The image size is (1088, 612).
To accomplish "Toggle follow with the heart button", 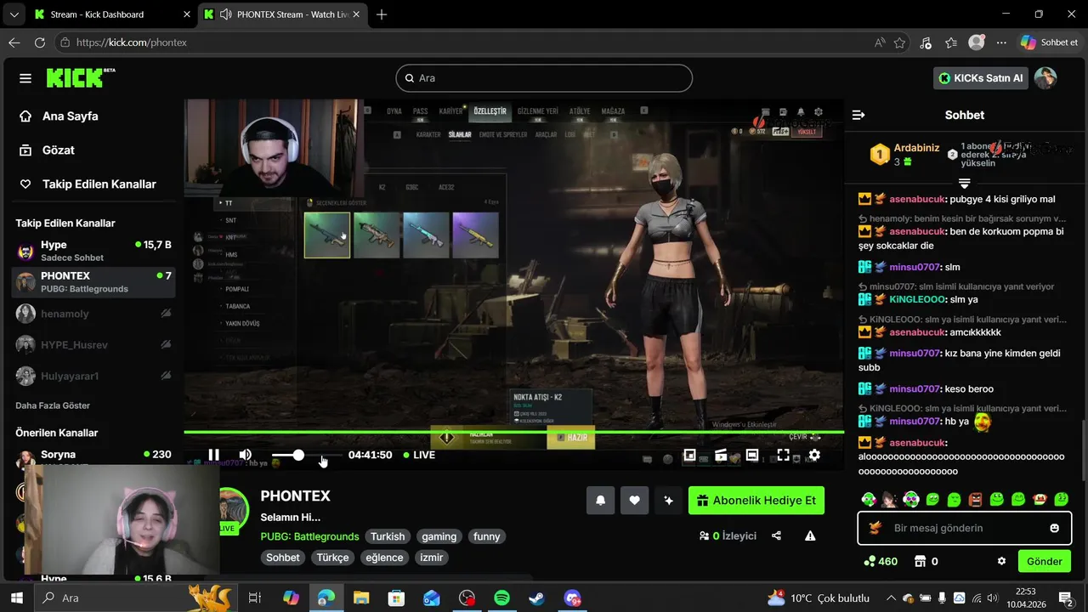I will (x=634, y=501).
